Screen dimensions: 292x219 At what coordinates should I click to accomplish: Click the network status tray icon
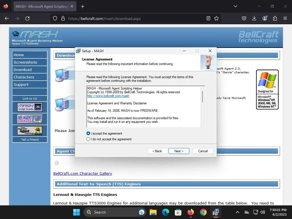click(x=256, y=212)
